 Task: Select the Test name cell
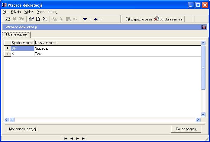pyautogui.click(x=118, y=54)
